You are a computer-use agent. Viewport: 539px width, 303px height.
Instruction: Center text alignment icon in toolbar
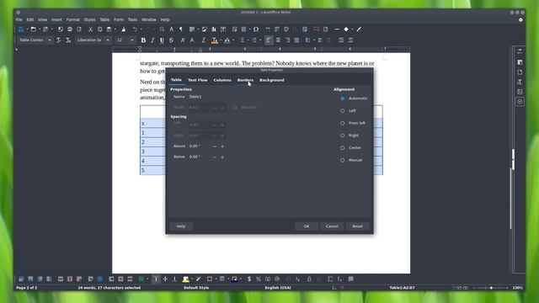[278, 40]
